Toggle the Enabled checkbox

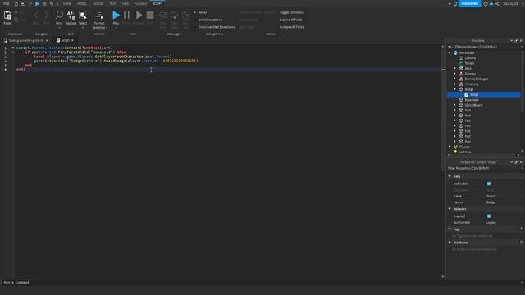[489, 216]
